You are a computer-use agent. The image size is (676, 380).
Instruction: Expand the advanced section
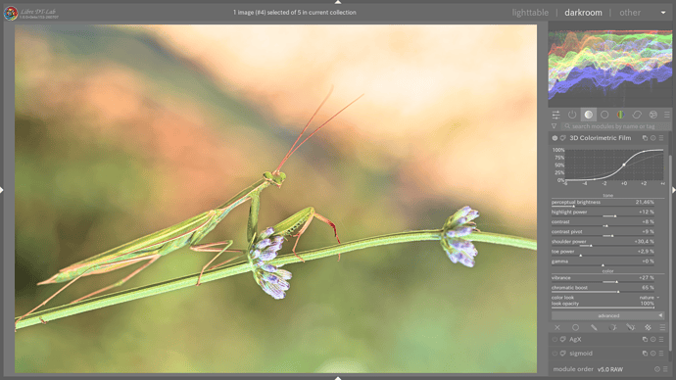(x=608, y=315)
